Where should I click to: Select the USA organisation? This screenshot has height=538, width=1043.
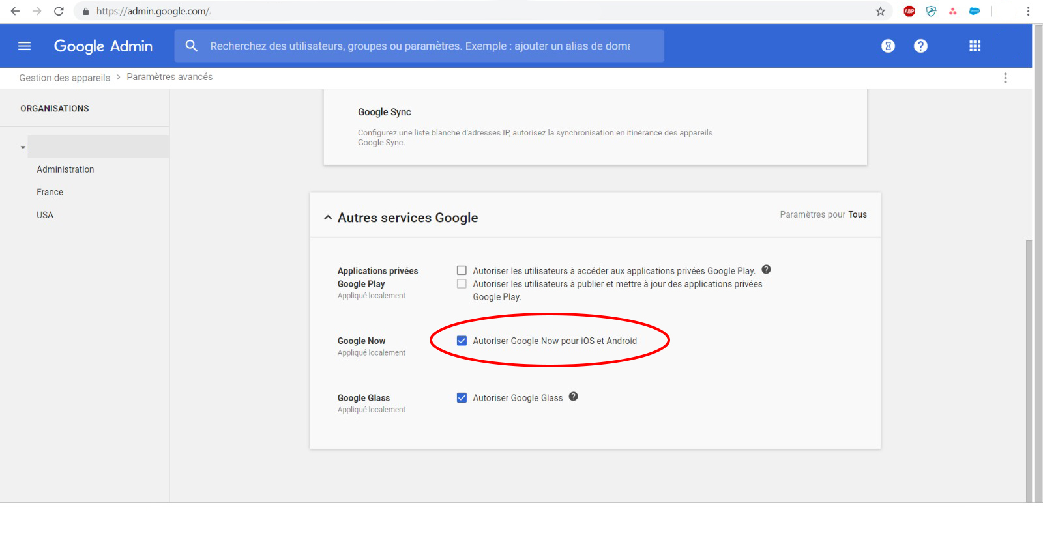coord(45,215)
